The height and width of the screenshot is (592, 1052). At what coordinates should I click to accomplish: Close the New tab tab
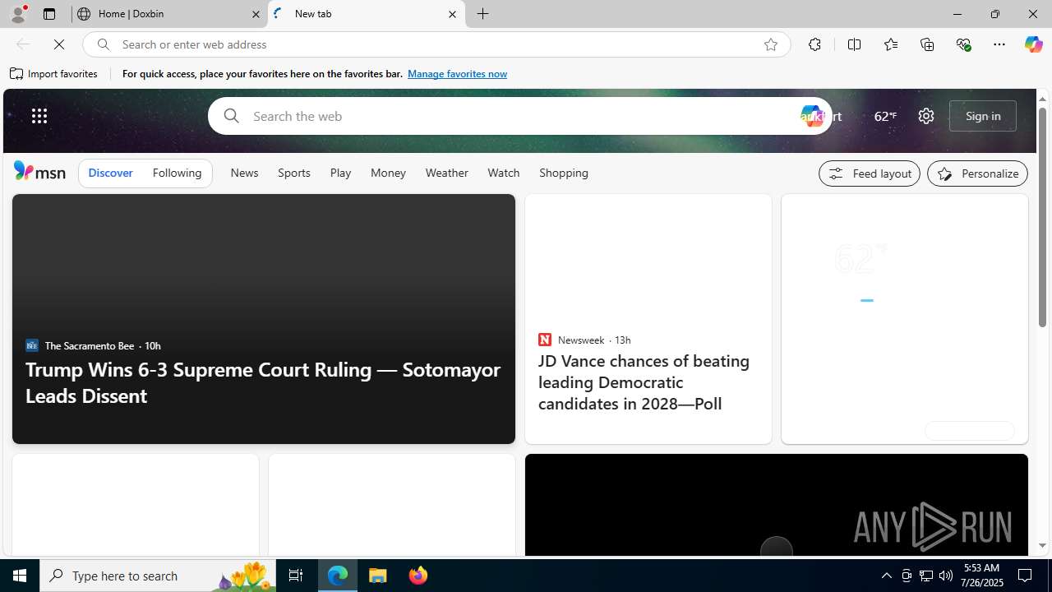[x=452, y=14]
